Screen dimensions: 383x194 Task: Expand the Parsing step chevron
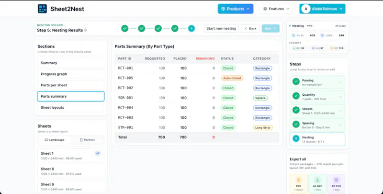coord(340,82)
